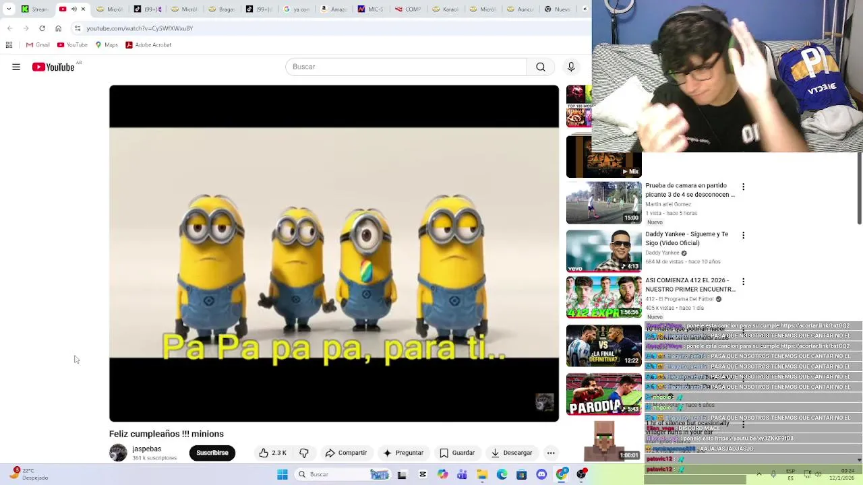This screenshot has height=485, width=863.
Task: Open options menu for 'Prueba de camara' video
Action: click(x=743, y=187)
